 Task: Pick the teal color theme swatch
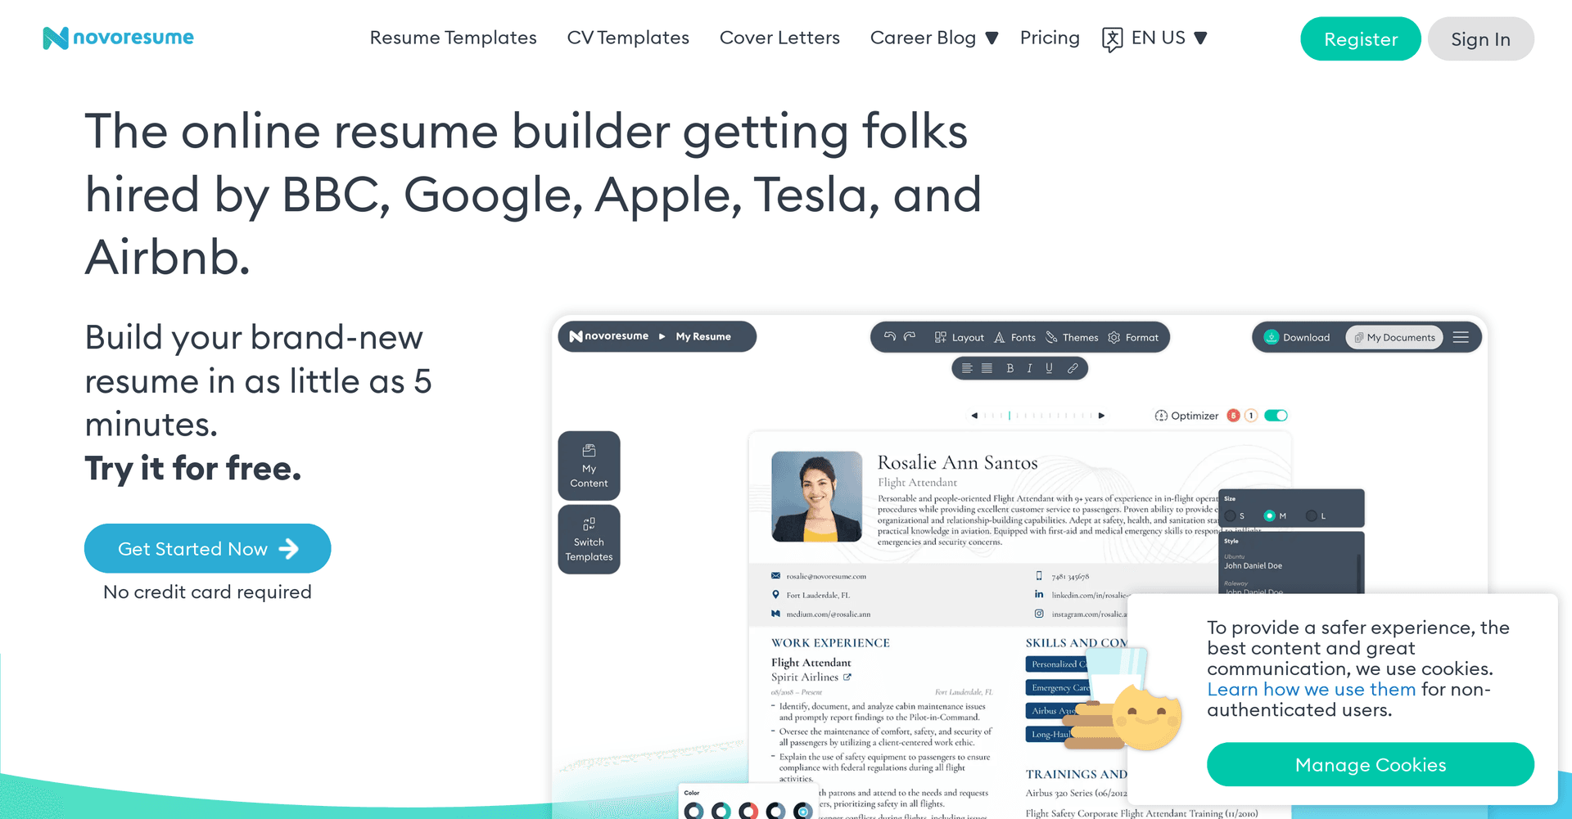(x=721, y=810)
